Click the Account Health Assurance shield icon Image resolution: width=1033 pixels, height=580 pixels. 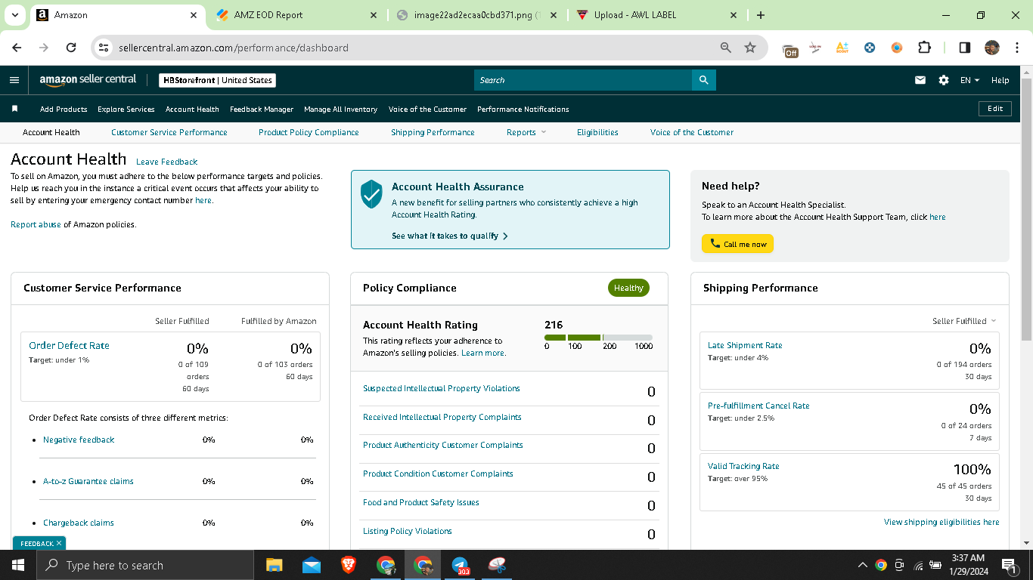371,193
